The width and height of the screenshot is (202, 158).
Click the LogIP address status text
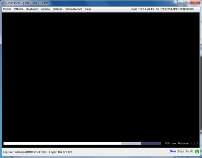pos(60,152)
